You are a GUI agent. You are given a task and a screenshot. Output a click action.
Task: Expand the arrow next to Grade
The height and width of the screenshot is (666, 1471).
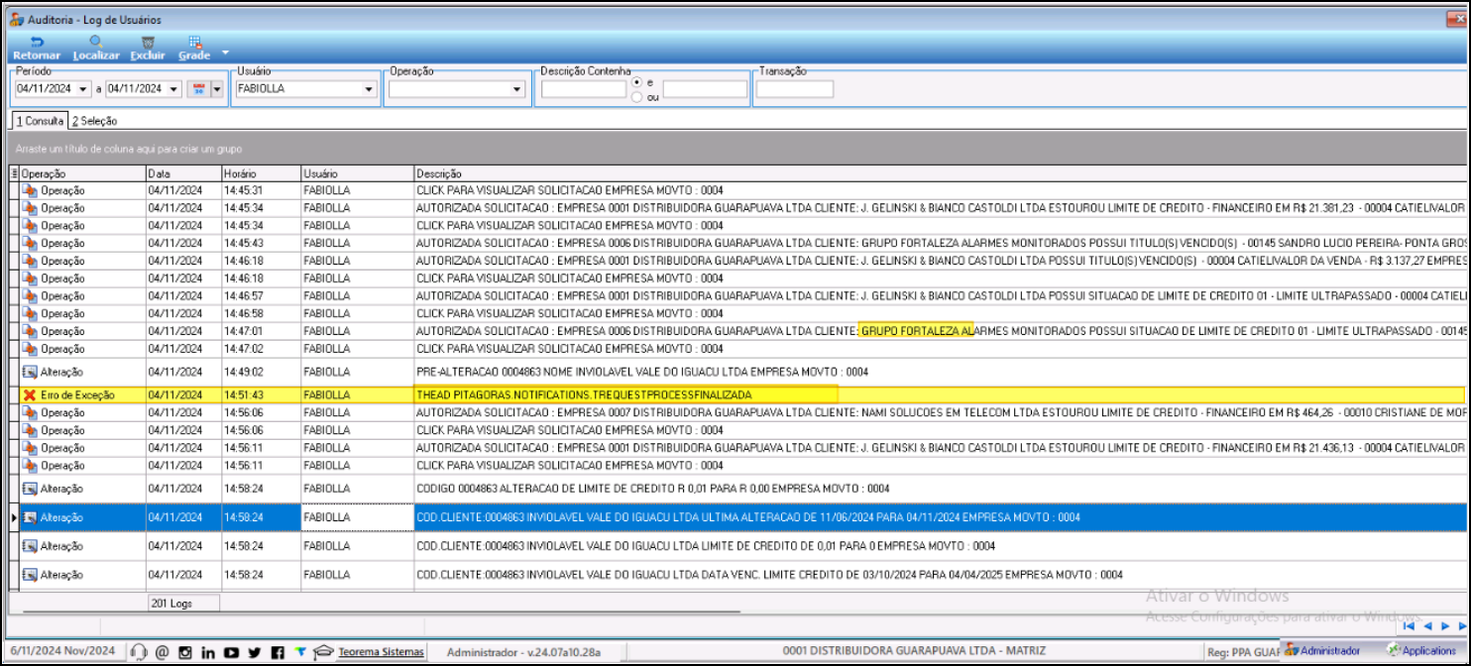225,52
